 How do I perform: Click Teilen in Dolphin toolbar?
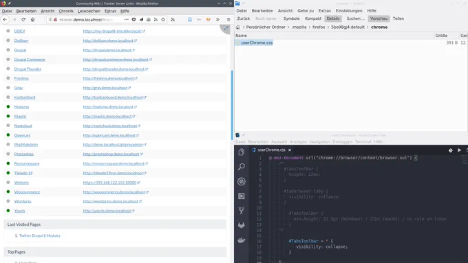[398, 19]
